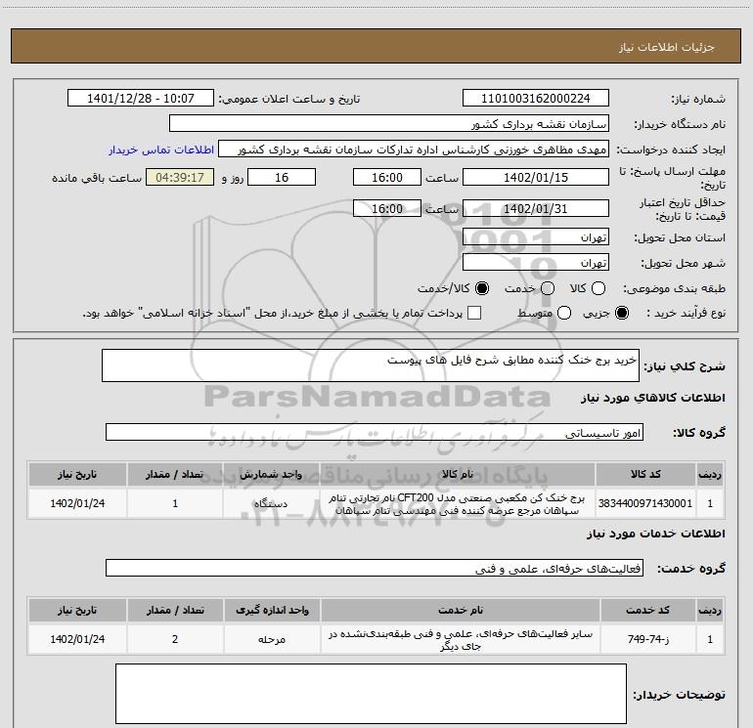Click the response deadline time 16:00 field
753x728 pixels.
click(x=387, y=177)
